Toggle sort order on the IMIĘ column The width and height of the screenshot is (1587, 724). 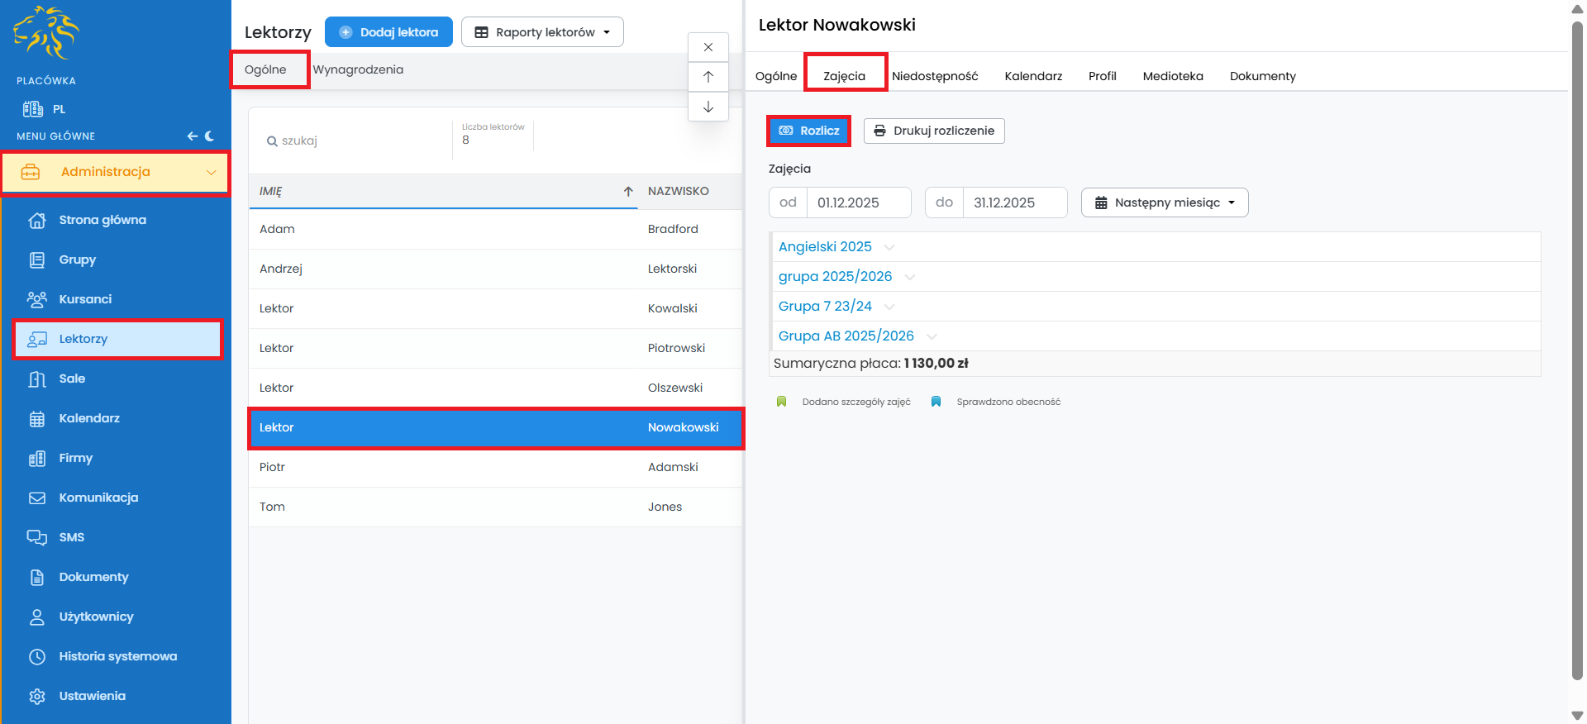[x=628, y=191]
